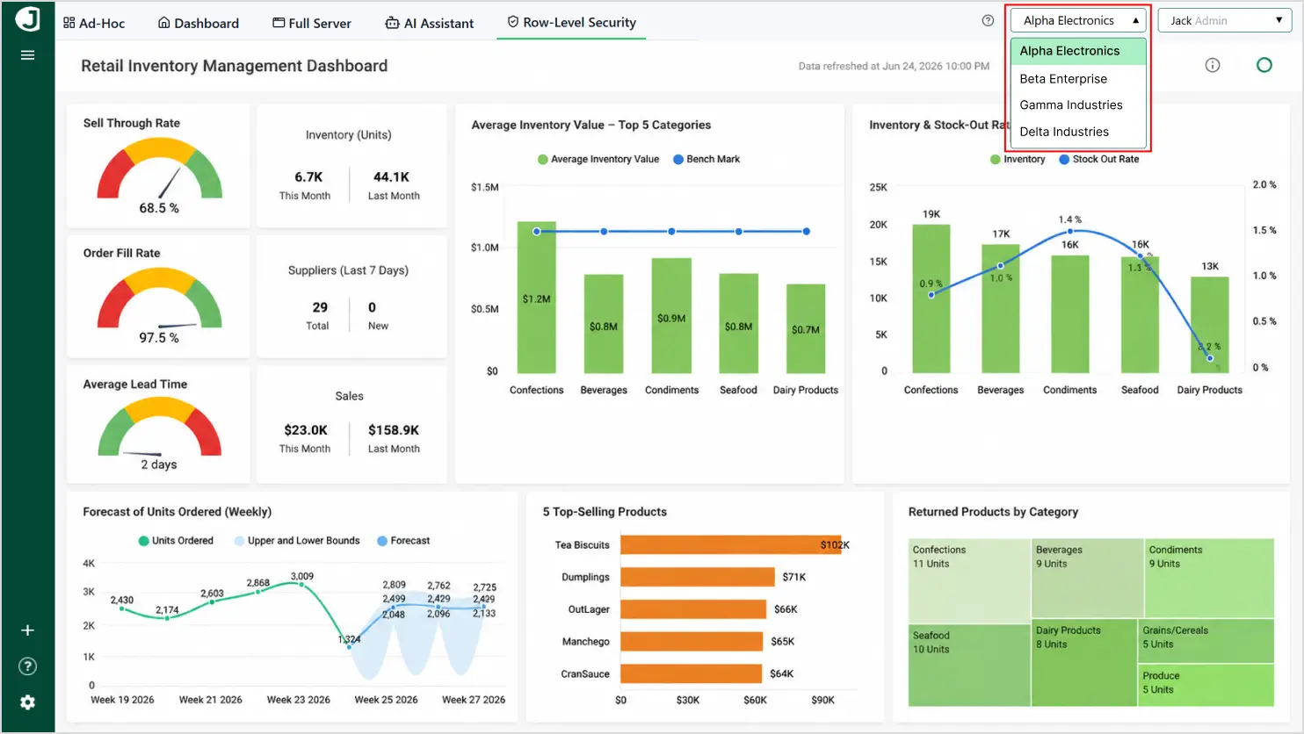This screenshot has height=734, width=1304.
Task: Toggle Bench Mark legend item
Action: [x=706, y=159]
